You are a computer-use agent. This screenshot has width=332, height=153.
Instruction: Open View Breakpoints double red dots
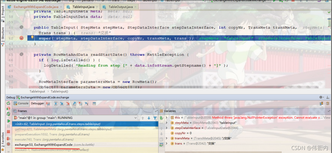pyautogui.click(x=8, y=138)
